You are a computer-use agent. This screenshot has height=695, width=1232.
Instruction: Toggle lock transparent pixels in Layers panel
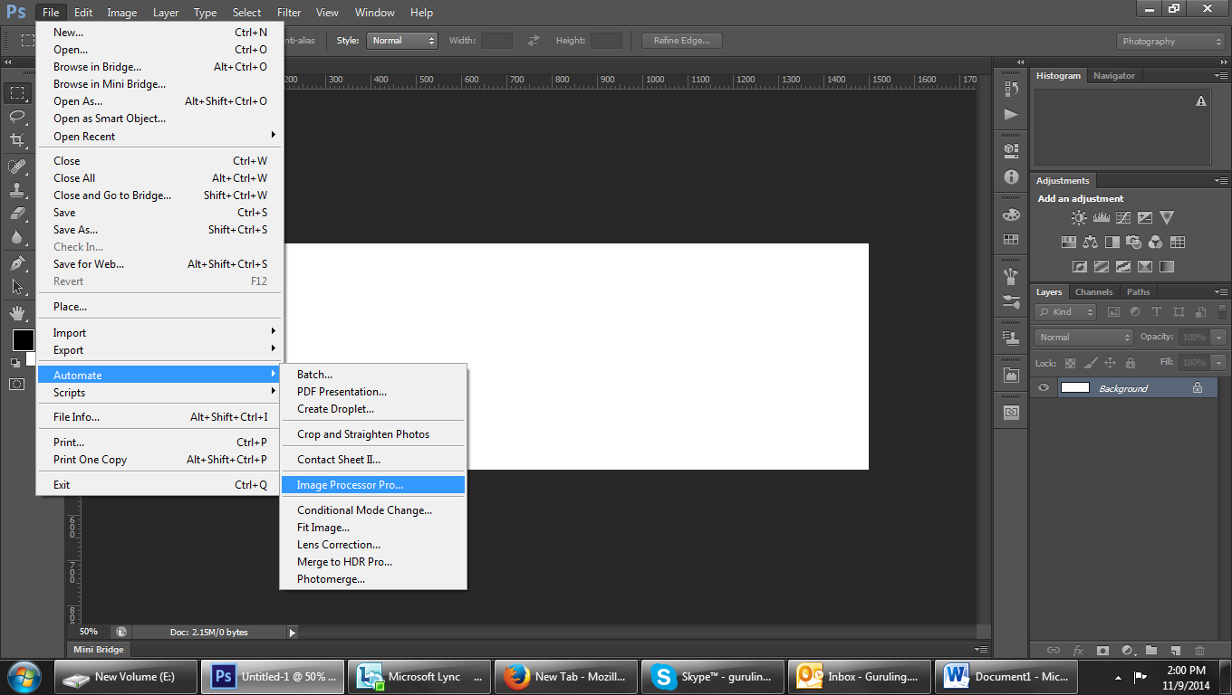tap(1070, 363)
